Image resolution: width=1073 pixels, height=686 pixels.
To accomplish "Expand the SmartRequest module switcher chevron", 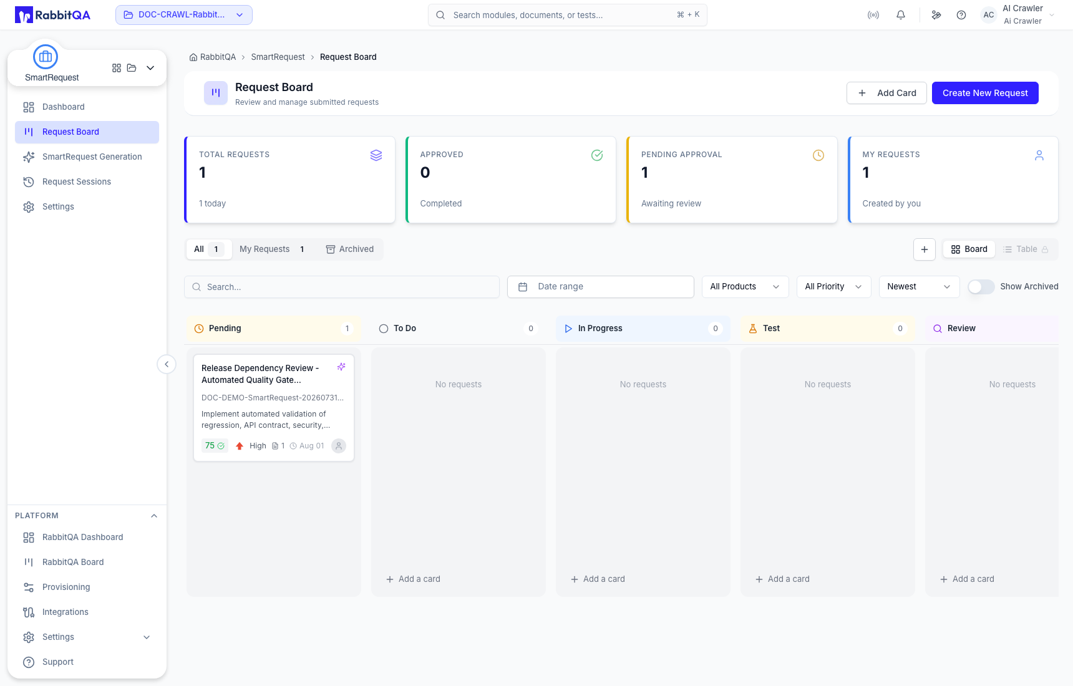I will tap(150, 68).
